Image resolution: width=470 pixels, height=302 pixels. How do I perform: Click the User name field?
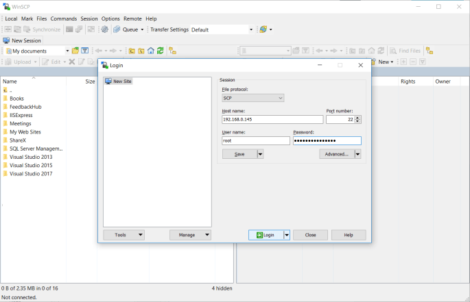click(256, 140)
